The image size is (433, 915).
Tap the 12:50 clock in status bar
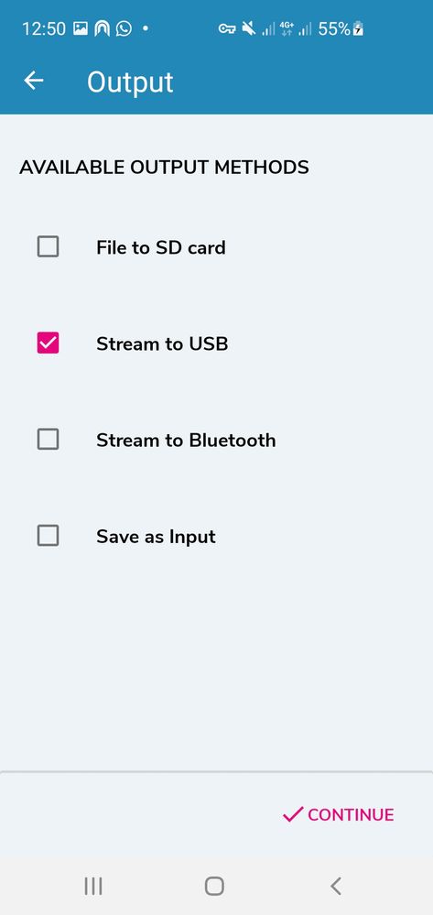44,28
